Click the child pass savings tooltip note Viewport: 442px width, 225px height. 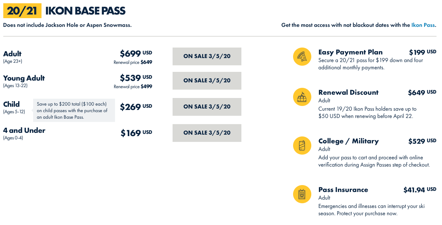pos(74,110)
